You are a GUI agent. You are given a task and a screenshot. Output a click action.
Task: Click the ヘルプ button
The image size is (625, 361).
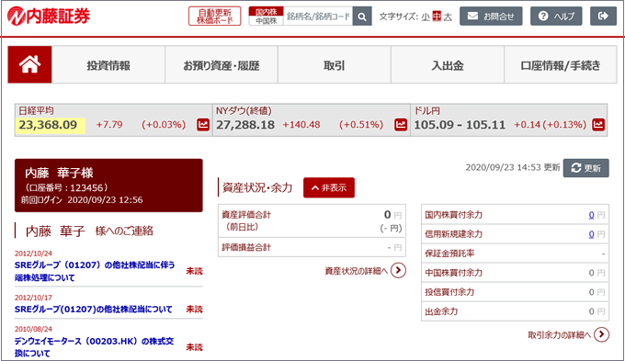tap(556, 16)
